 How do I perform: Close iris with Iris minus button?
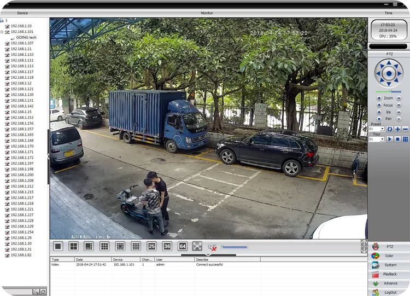399,112
